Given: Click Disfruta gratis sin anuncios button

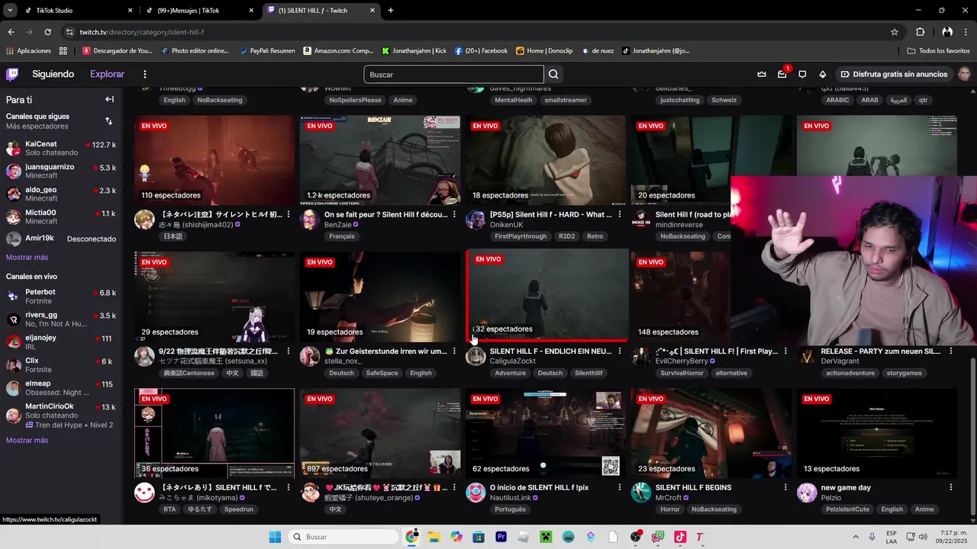Looking at the screenshot, I should [x=894, y=74].
